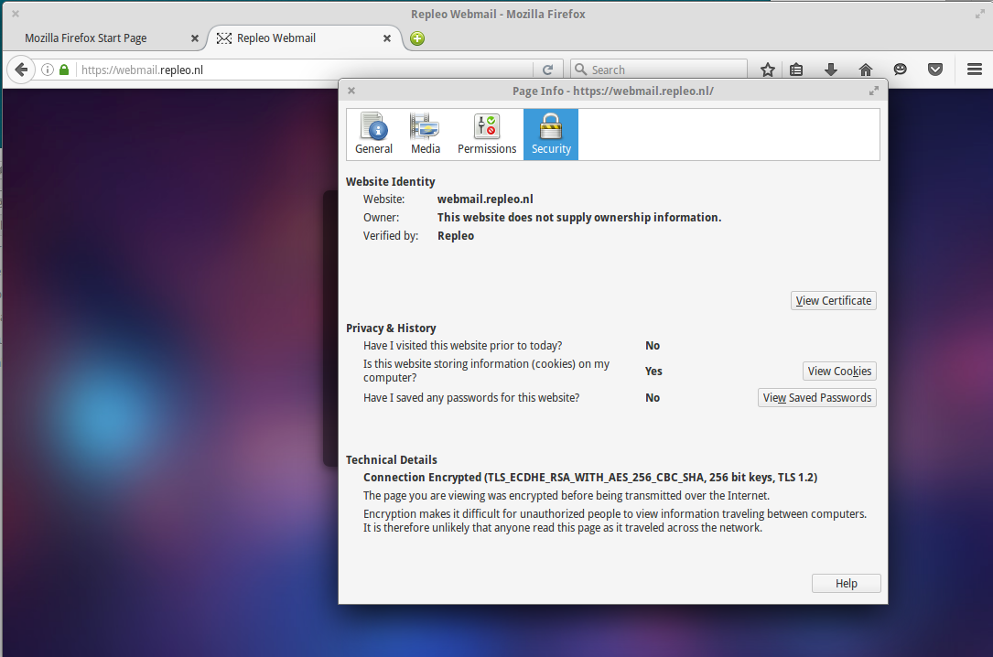Click the green padlock in the address bar
The image size is (993, 657).
coord(64,70)
